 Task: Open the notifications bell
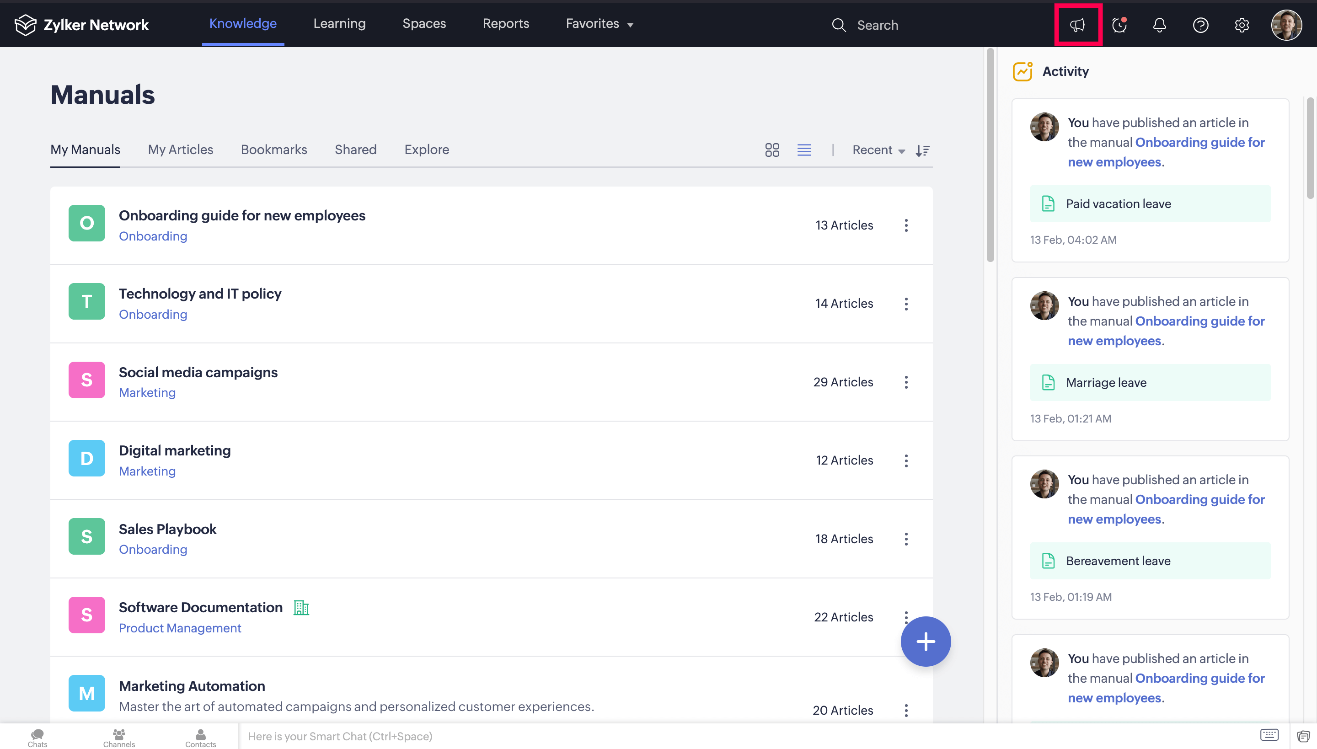(x=1160, y=25)
